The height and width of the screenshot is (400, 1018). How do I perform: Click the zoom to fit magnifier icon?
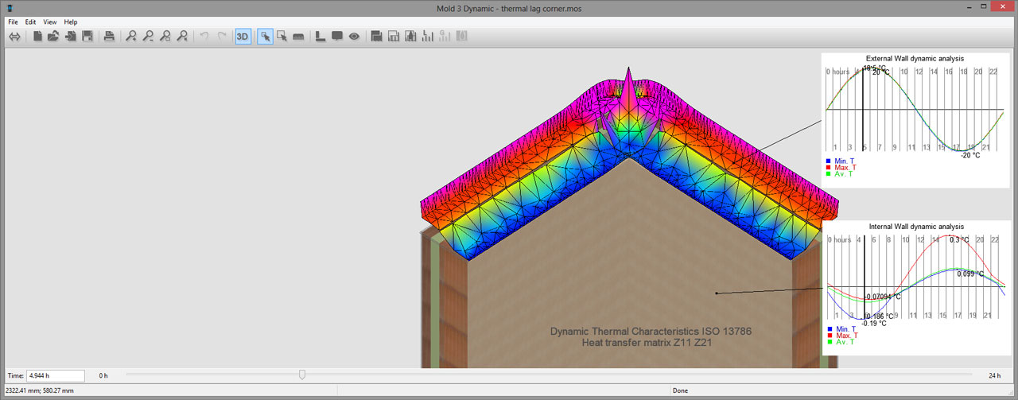click(x=165, y=37)
